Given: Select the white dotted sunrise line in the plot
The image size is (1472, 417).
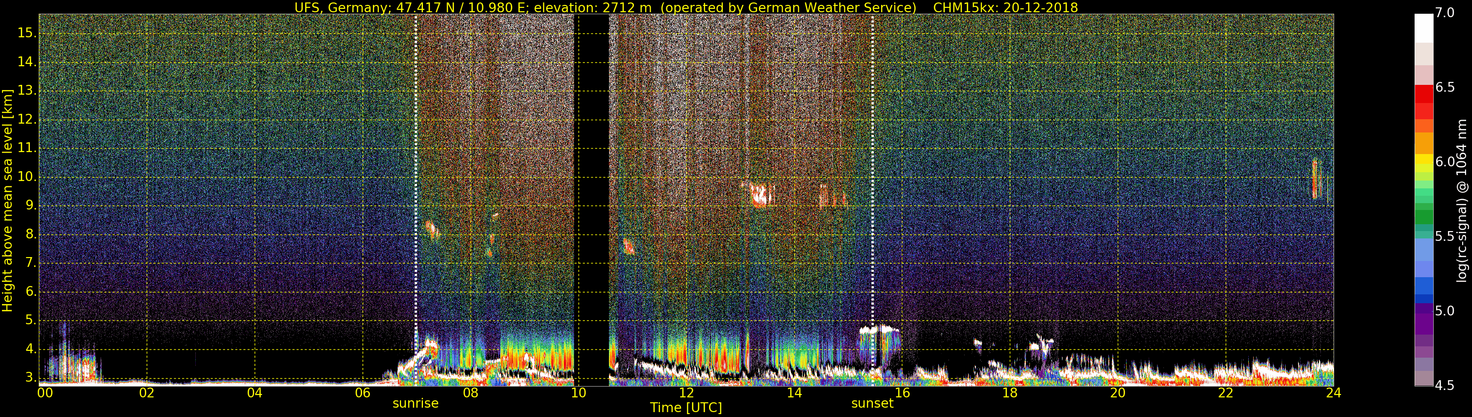Looking at the screenshot, I should click(x=416, y=171).
